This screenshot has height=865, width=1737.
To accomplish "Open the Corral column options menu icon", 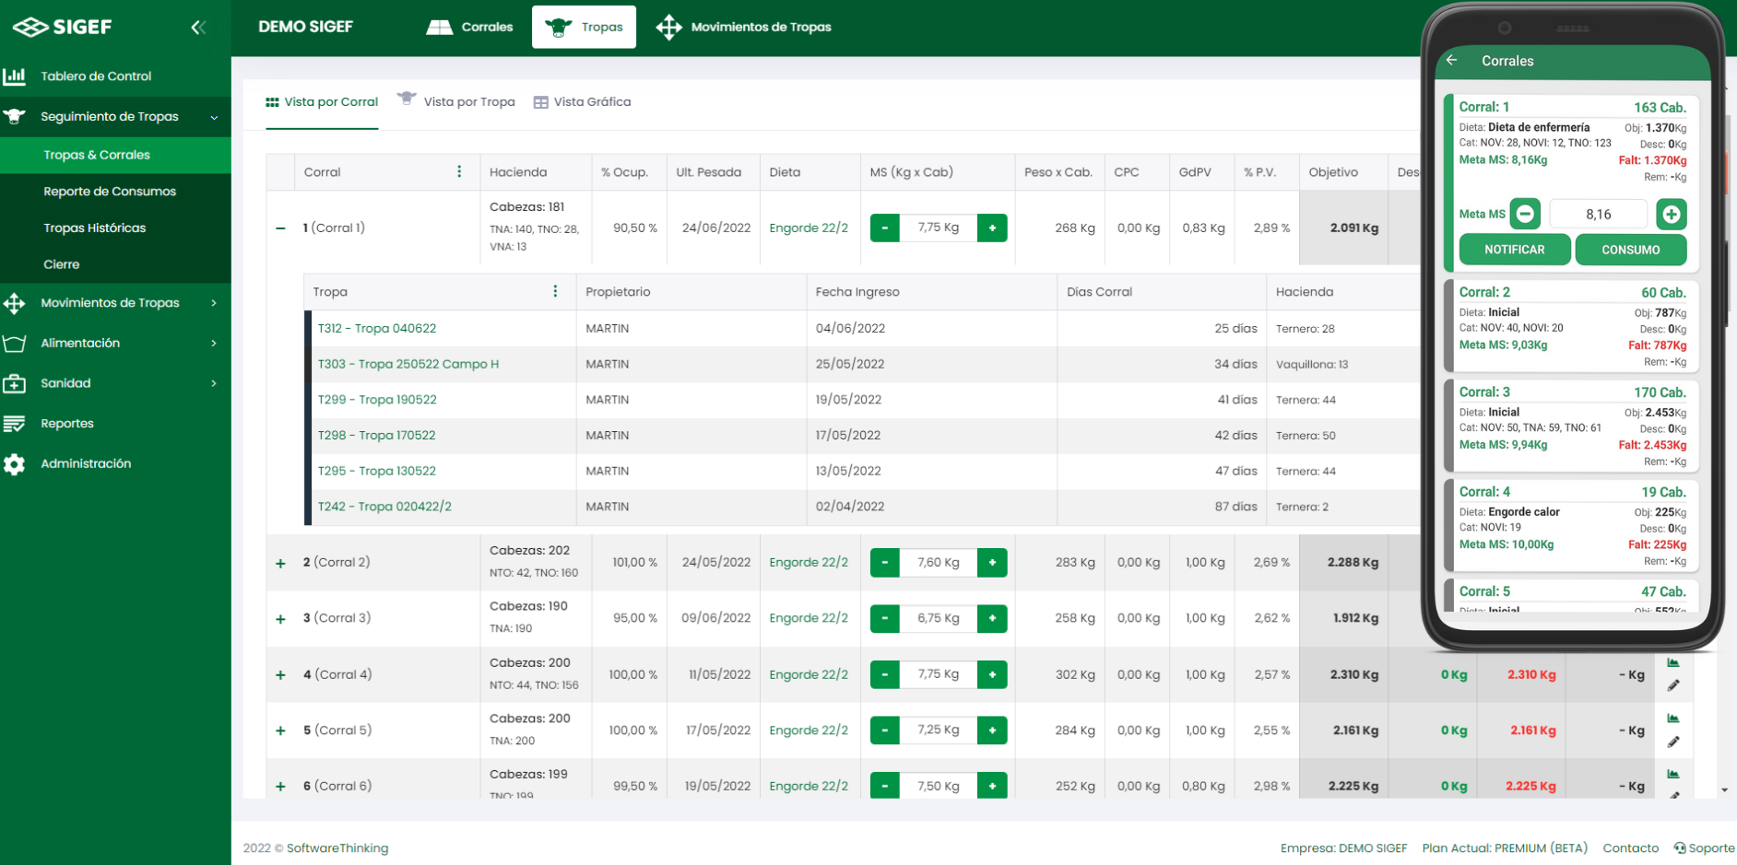I will pyautogui.click(x=459, y=172).
